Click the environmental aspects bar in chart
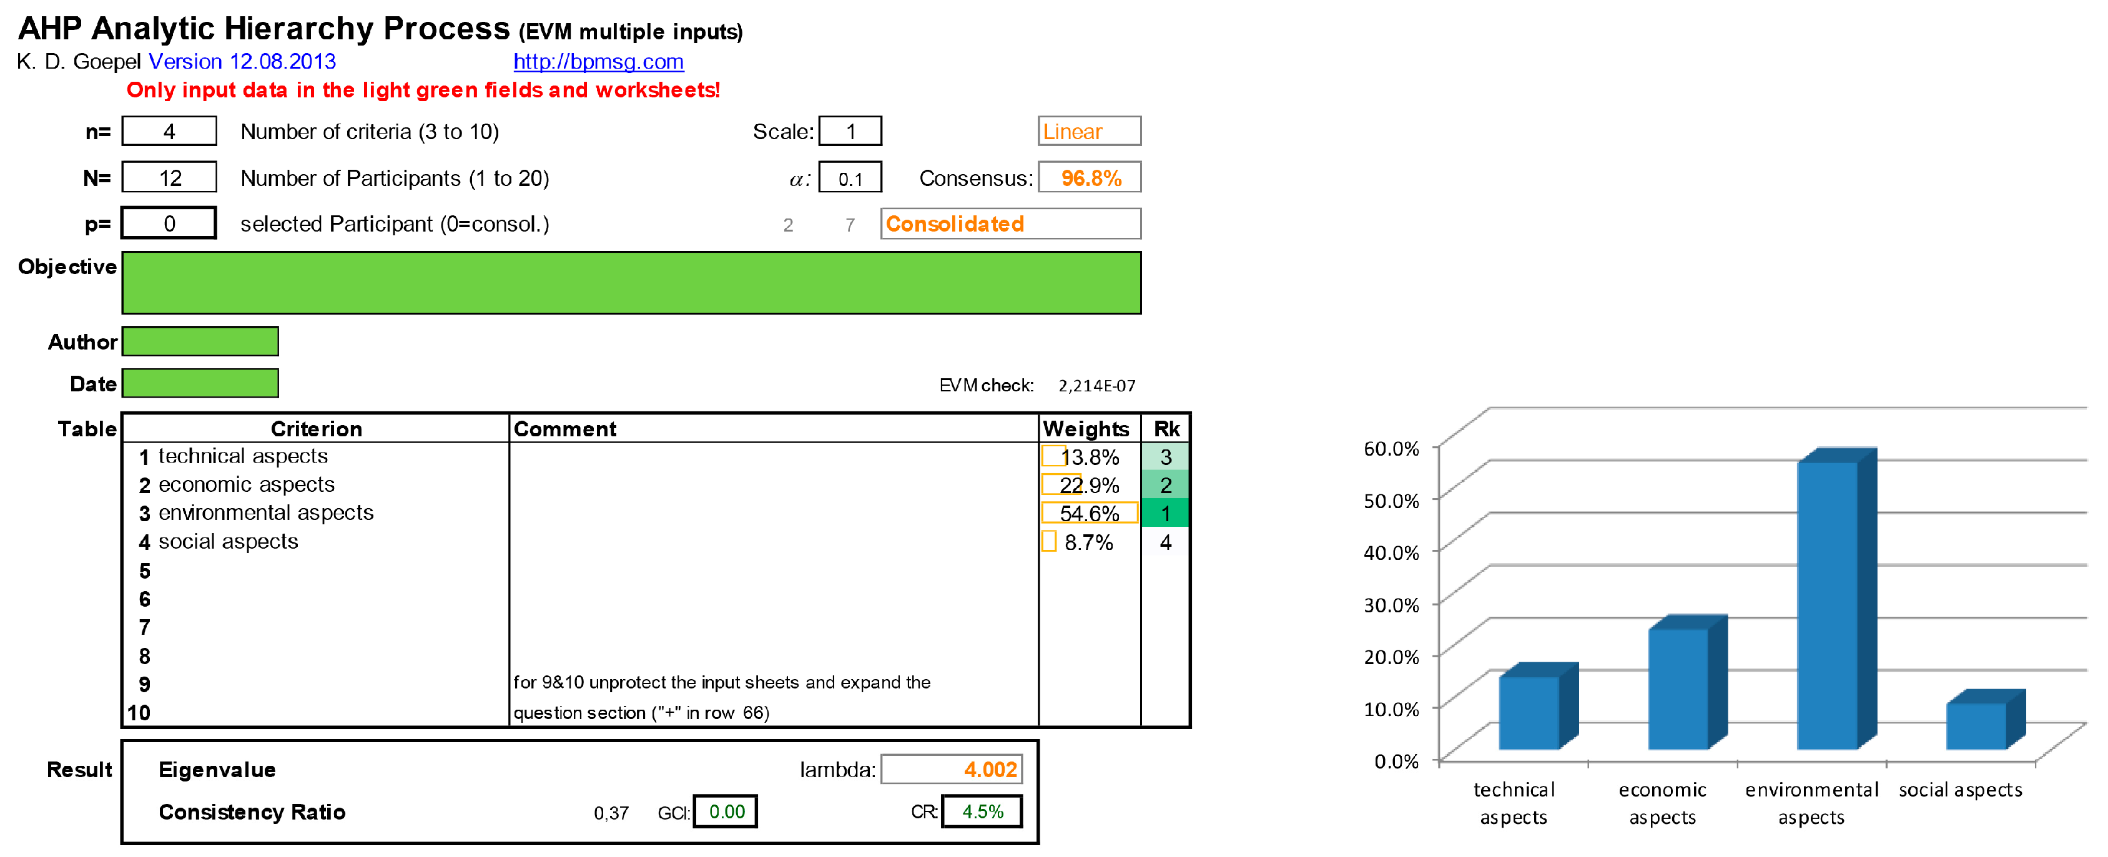Viewport: 2108px width, 857px height. click(1827, 605)
